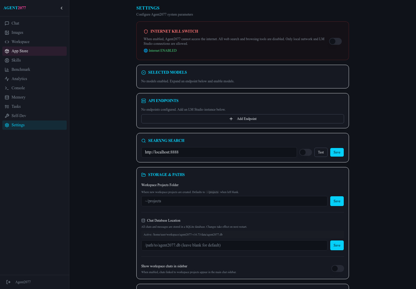Test the SearXNG connection
Image resolution: width=416 pixels, height=289 pixels.
coord(321,152)
